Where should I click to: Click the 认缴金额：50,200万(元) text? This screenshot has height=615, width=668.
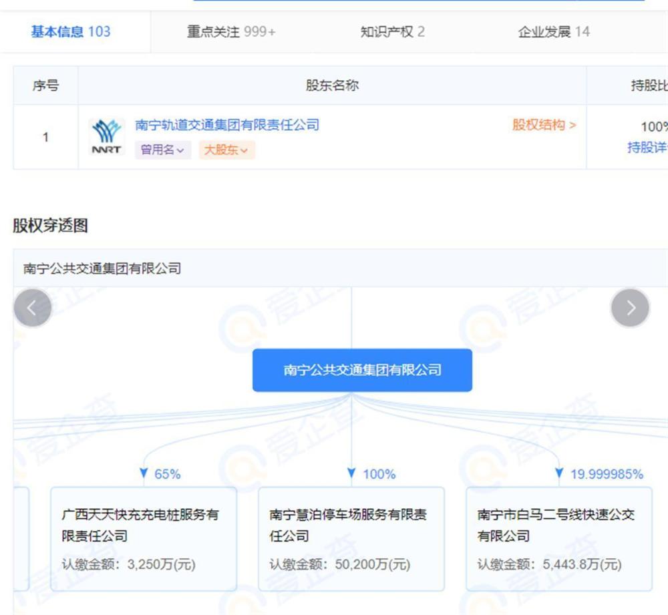point(340,564)
